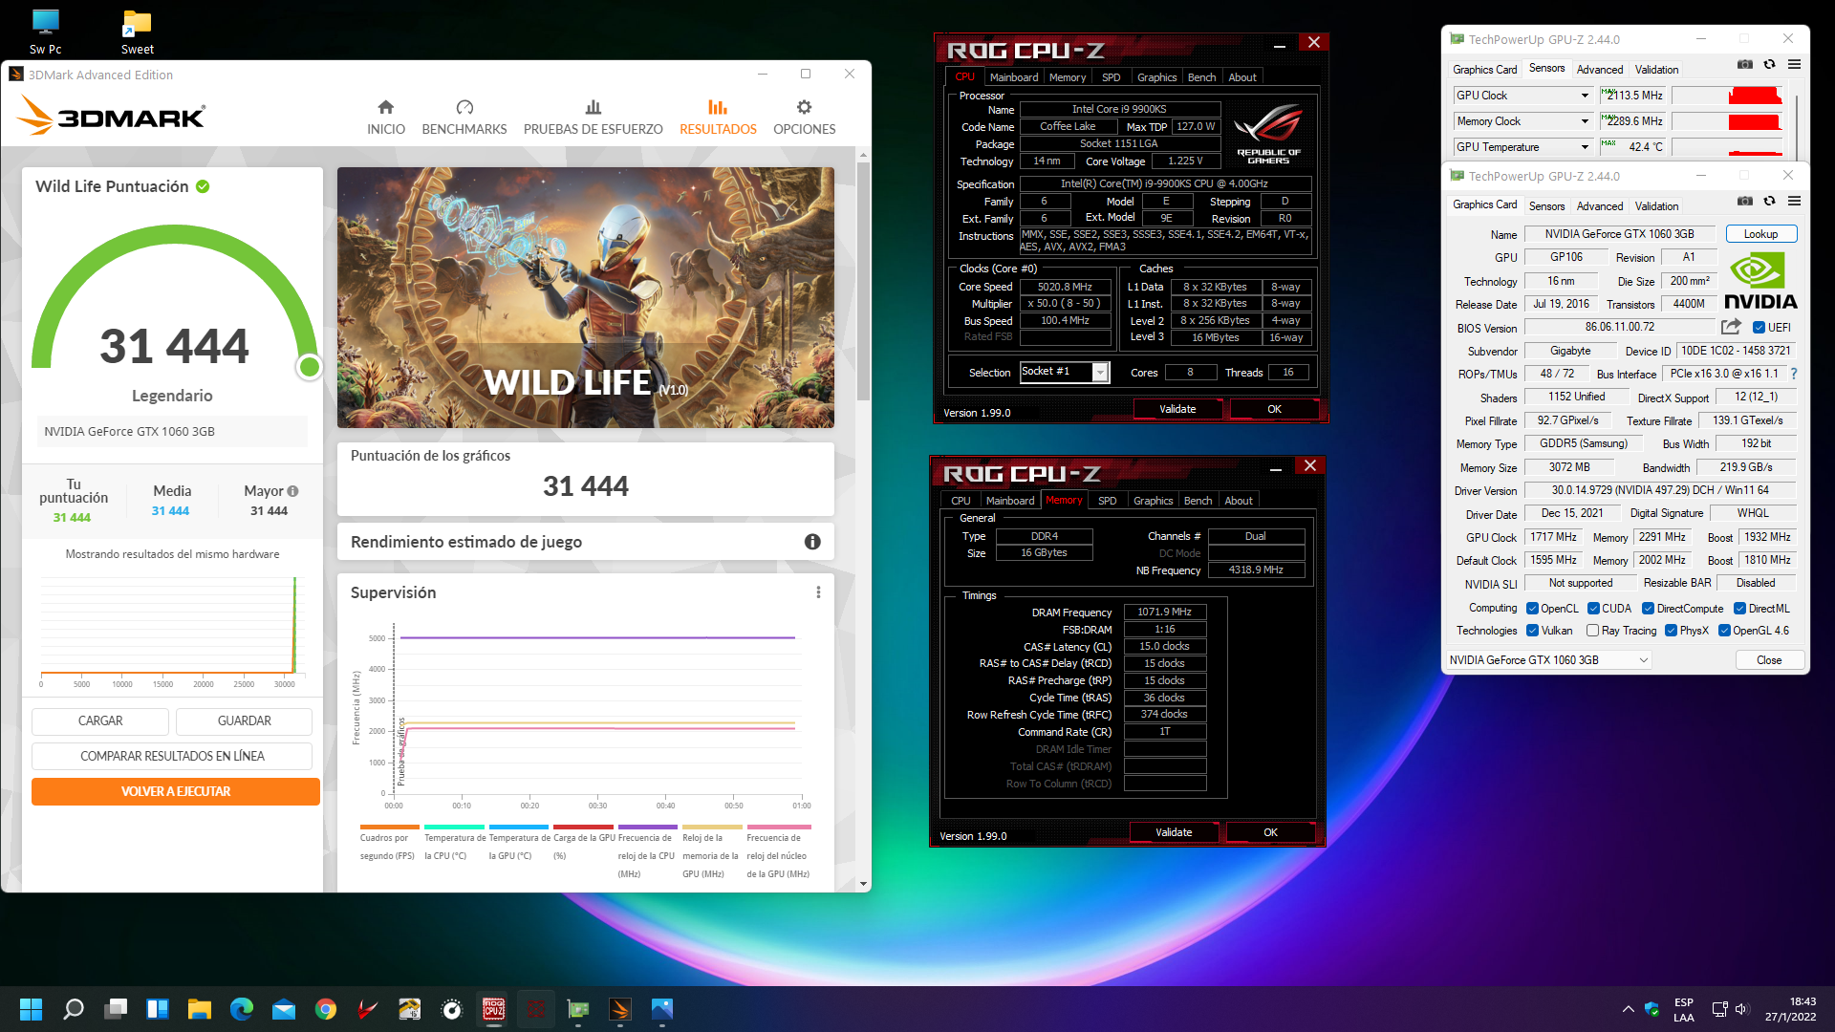1835x1032 pixels.
Task: Click the BIOS export share icon in GPU-Z
Action: point(1731,327)
